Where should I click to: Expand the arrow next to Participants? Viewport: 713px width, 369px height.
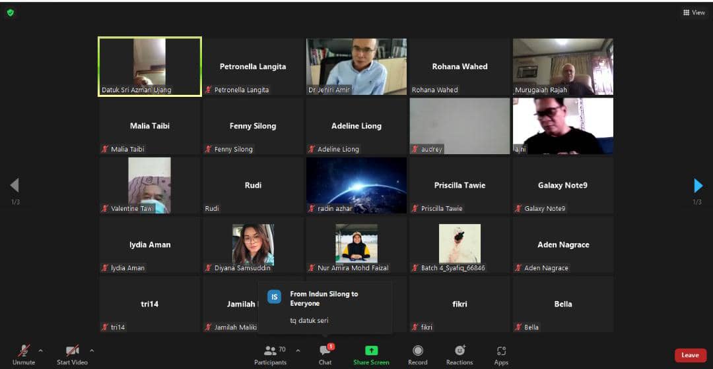pos(298,351)
